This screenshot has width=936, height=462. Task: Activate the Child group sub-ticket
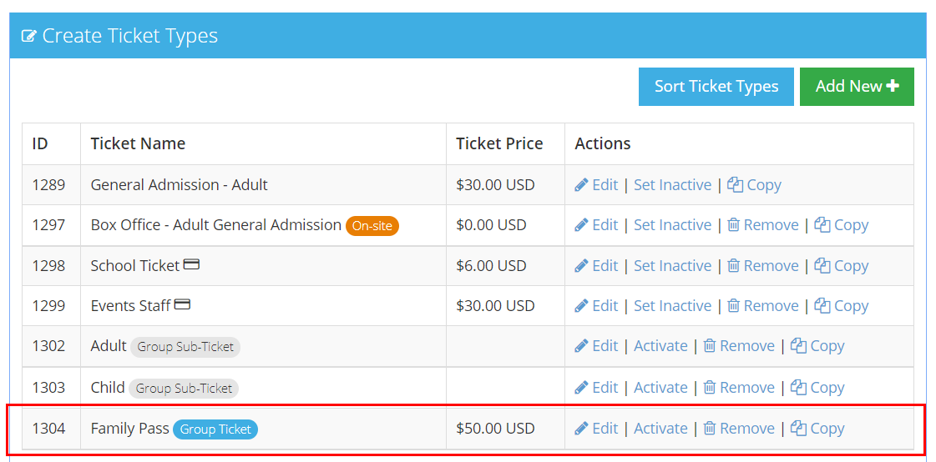coord(660,388)
